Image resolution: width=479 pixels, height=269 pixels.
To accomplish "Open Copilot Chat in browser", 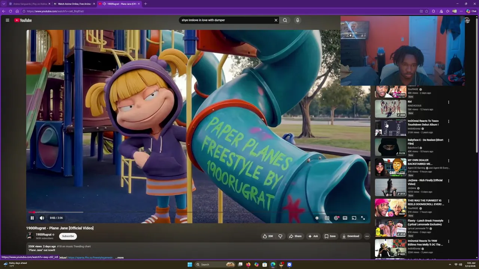I will 472,11.
